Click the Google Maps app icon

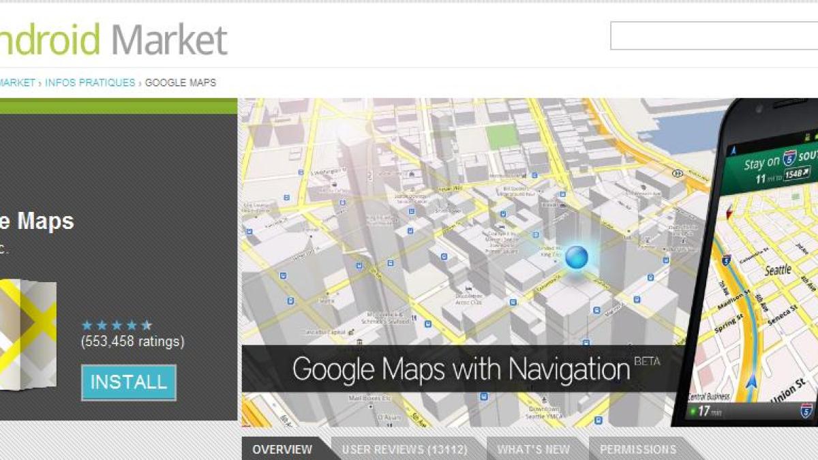click(x=27, y=334)
